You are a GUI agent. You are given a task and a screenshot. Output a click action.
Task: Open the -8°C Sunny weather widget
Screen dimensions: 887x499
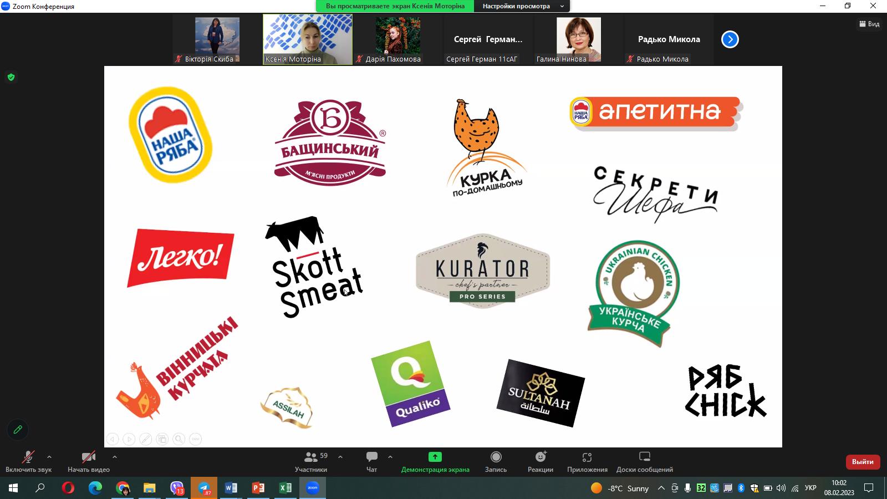tap(619, 488)
